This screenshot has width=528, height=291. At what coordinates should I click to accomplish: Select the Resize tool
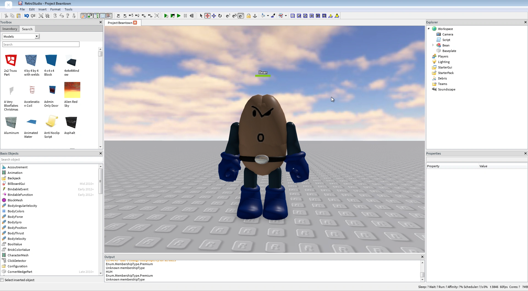214,16
